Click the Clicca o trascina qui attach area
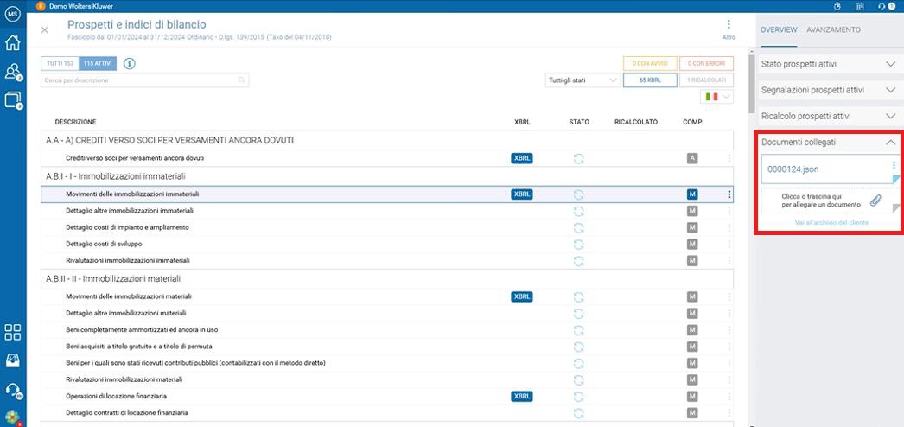The height and width of the screenshot is (427, 904). 829,201
